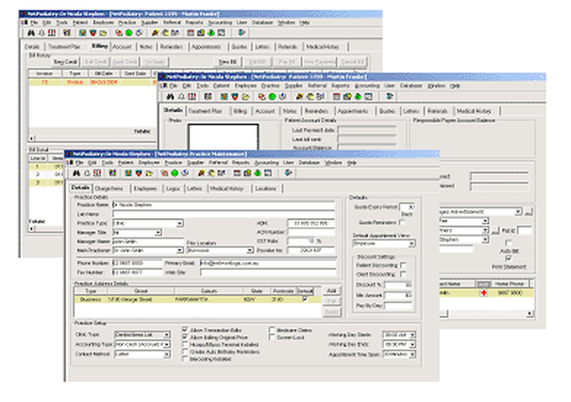
Task: Click binoculars icon in back Billing window toolbar
Action: 31,33
